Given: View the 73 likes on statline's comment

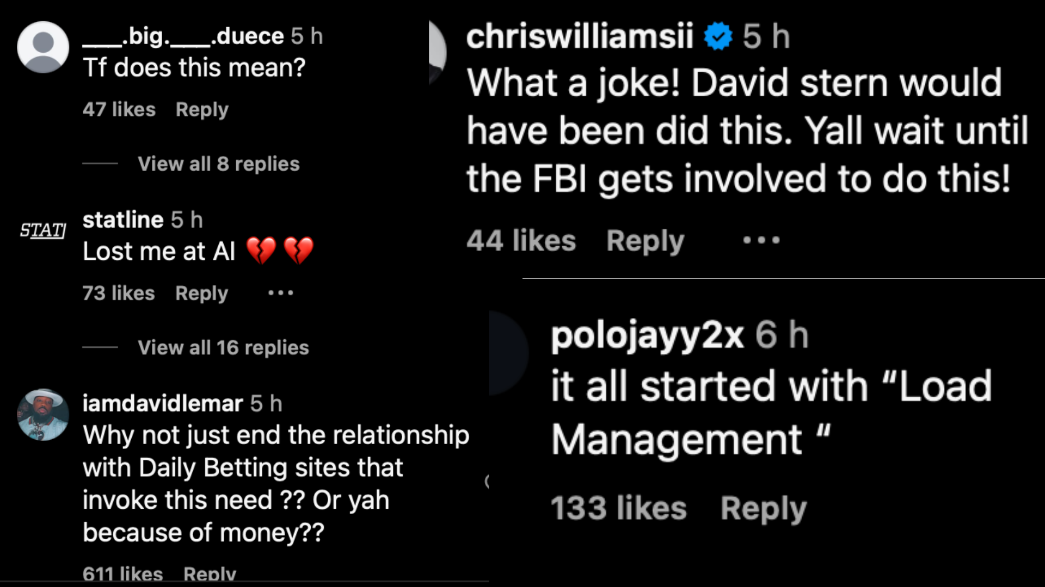Looking at the screenshot, I should point(119,293).
